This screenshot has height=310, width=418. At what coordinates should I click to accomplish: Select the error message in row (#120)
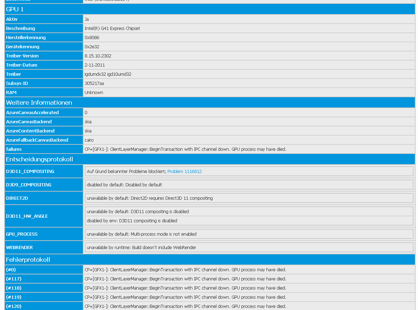(185, 306)
